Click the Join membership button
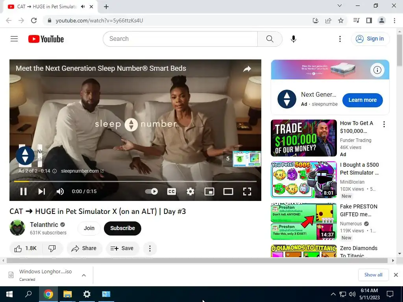 (x=89, y=228)
